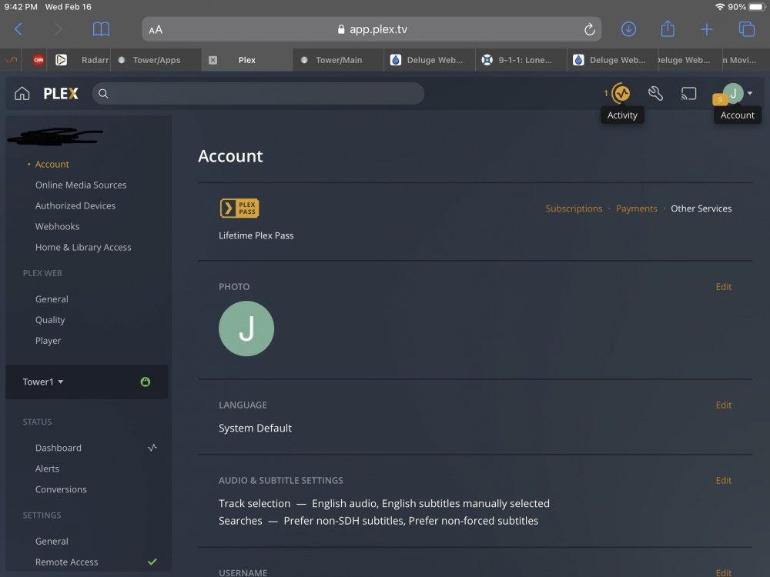The image size is (770, 577).
Task: Open Player settings
Action: click(48, 341)
